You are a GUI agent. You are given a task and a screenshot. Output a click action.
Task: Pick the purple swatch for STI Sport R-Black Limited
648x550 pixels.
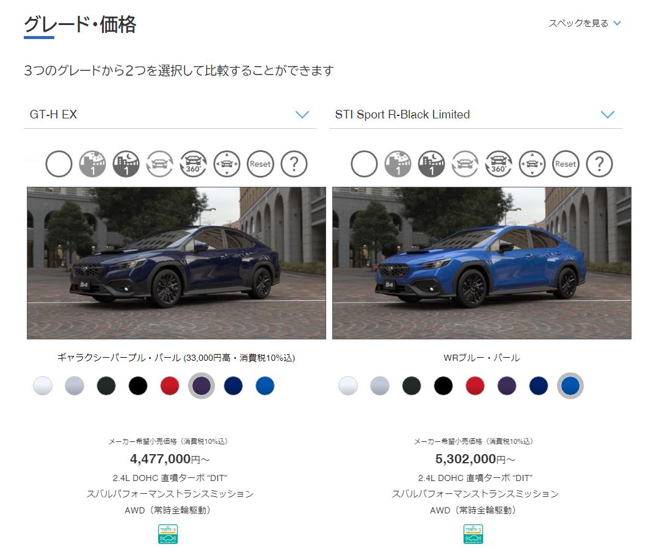(x=507, y=386)
